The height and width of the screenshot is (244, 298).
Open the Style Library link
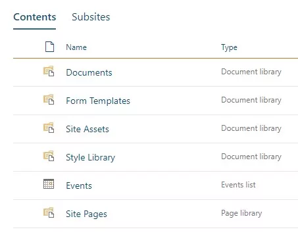(91, 157)
